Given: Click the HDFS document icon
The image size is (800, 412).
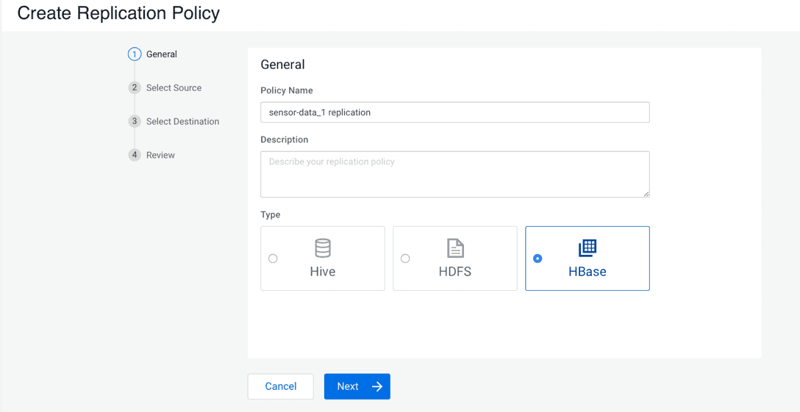Looking at the screenshot, I should (x=455, y=247).
